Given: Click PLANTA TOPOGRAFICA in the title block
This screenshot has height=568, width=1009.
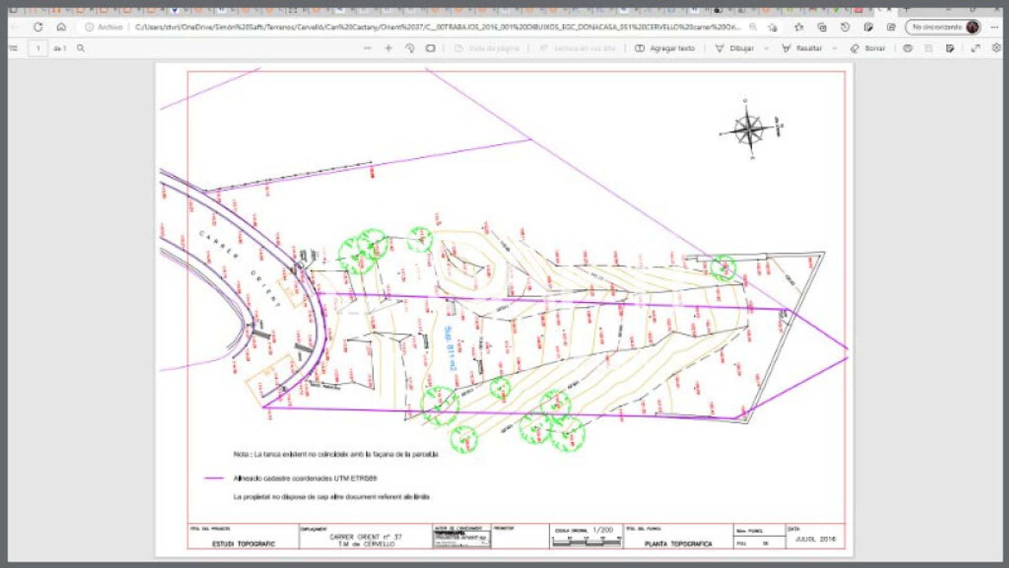Looking at the screenshot, I should [x=678, y=543].
